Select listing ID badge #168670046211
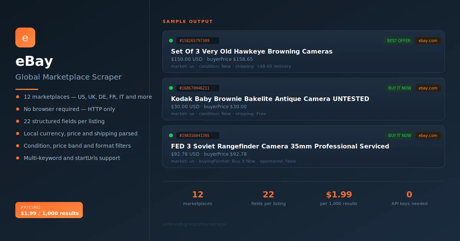 click(198, 88)
